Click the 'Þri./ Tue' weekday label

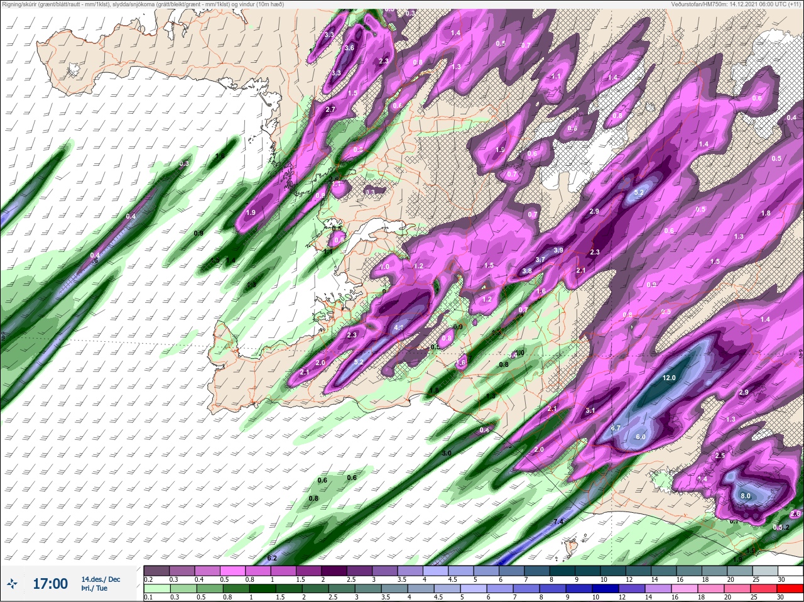click(x=94, y=589)
